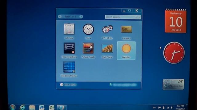
Task: Launch Internet Explorer from taskbar
Action: click(x=22, y=107)
